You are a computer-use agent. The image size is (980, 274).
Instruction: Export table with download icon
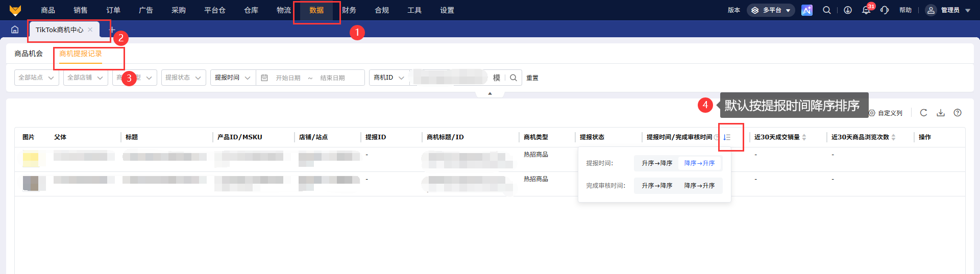click(941, 113)
